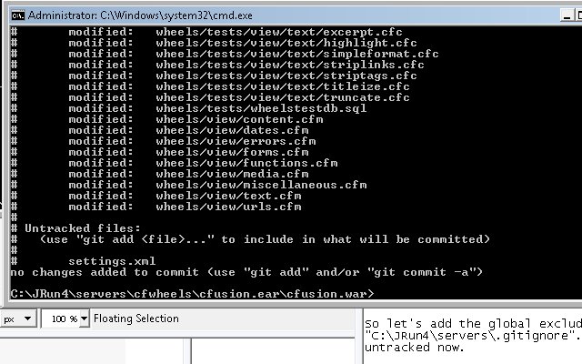The height and width of the screenshot is (364, 582).
Task: Select the wheels/view/urls.cfm modified line
Action: tap(185, 207)
